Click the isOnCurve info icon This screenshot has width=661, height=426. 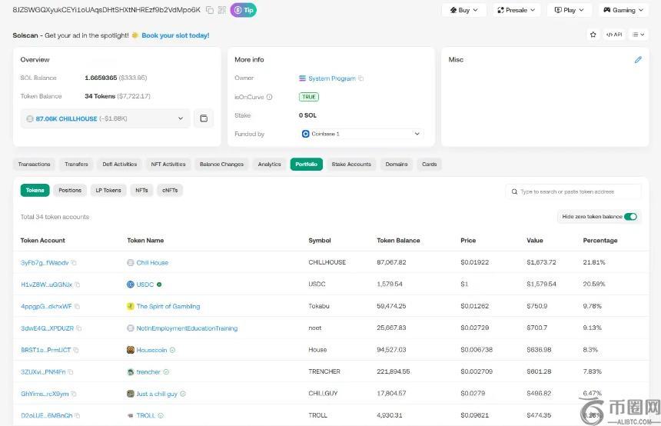pos(267,97)
